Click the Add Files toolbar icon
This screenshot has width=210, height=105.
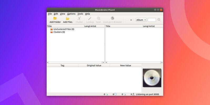click(68, 18)
